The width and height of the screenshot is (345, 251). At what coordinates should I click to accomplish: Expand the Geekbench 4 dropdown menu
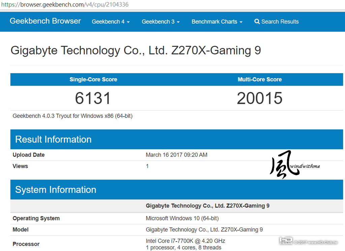pyautogui.click(x=111, y=22)
